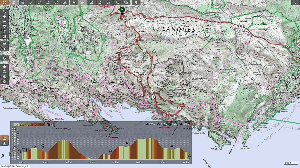
Task: Open the crosshair target tool
Action: pyautogui.click(x=4, y=67)
